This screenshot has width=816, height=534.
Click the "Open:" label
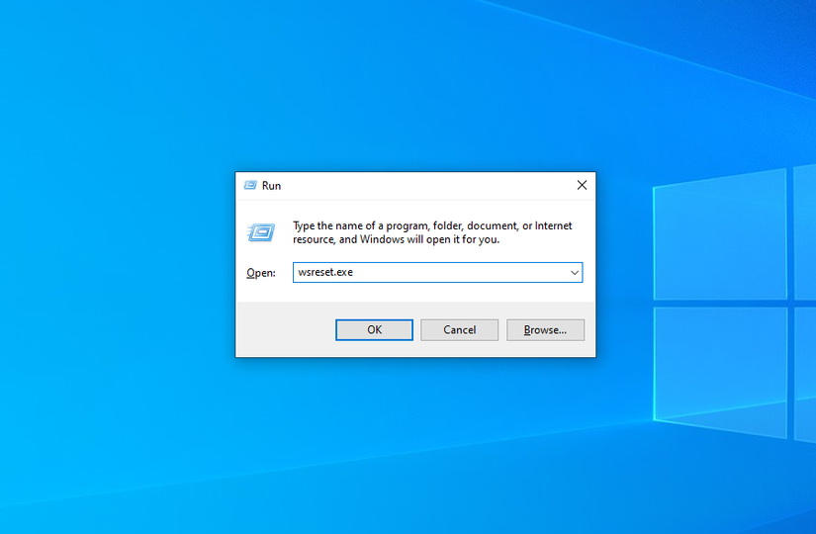click(x=260, y=273)
